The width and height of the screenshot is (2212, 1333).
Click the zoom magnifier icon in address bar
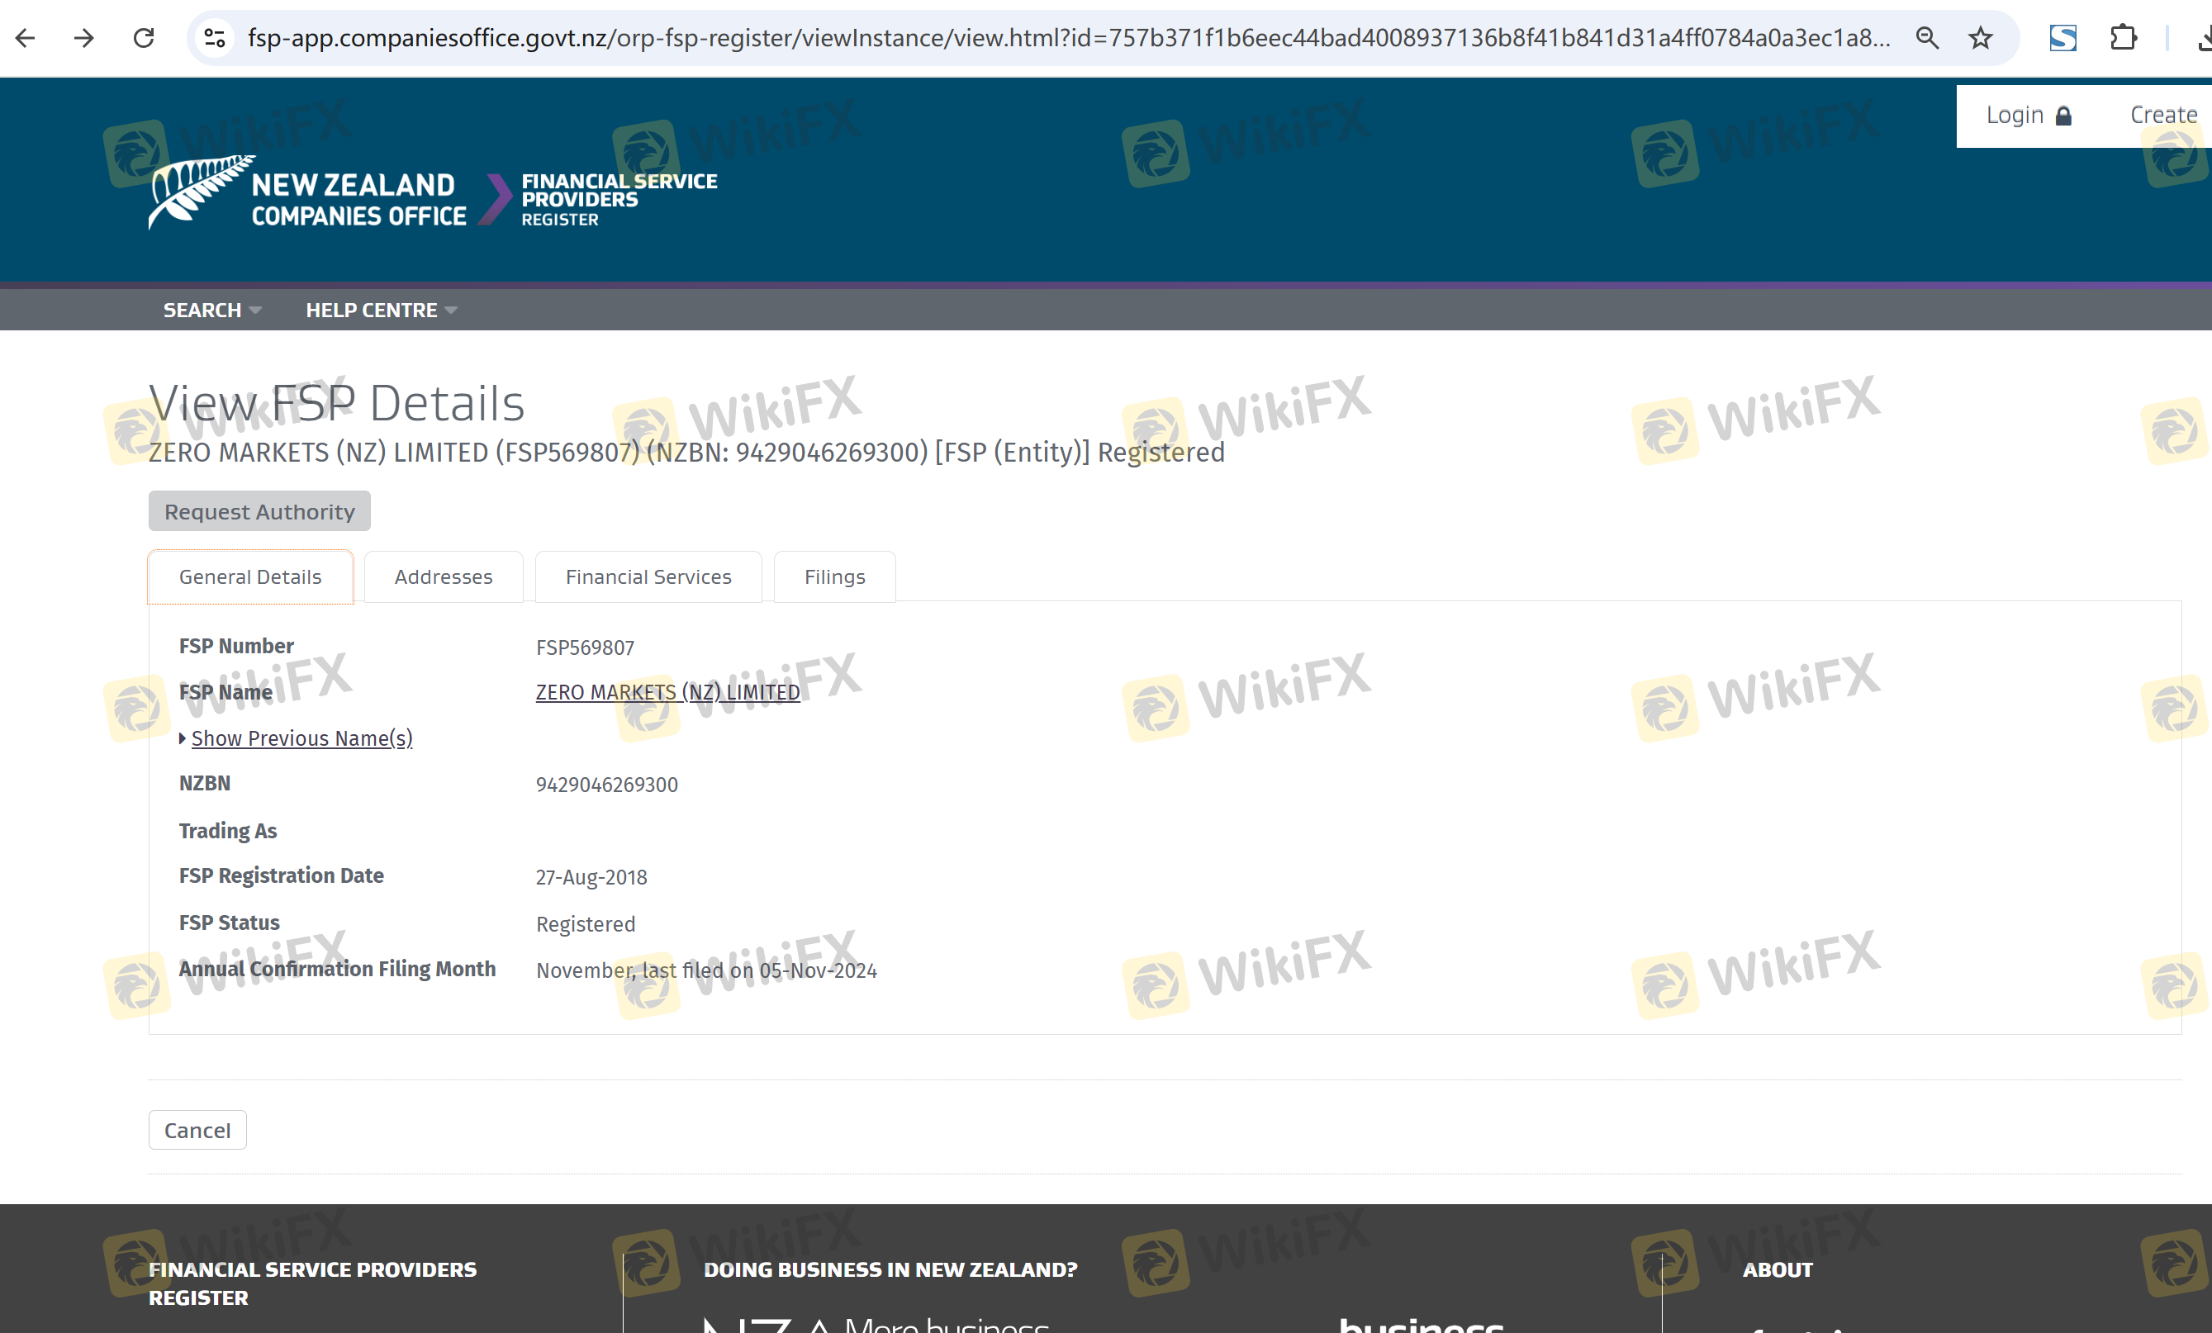click(1926, 38)
